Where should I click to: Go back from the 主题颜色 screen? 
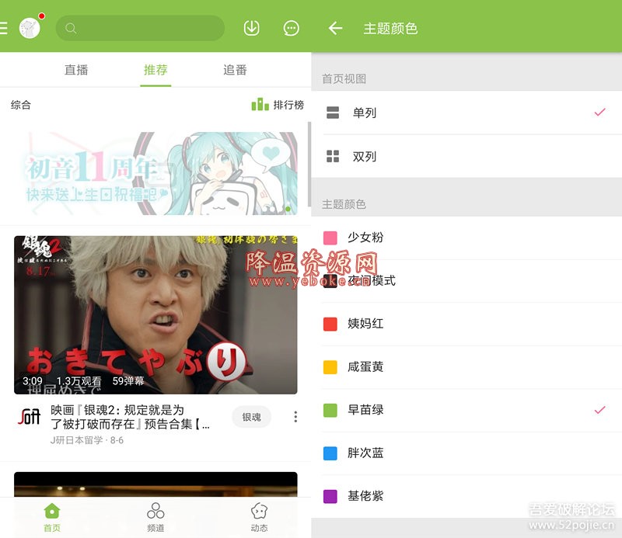[x=335, y=28]
